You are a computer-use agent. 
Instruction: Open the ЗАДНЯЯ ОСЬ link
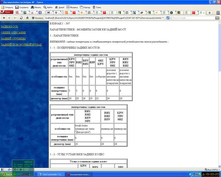9,26
